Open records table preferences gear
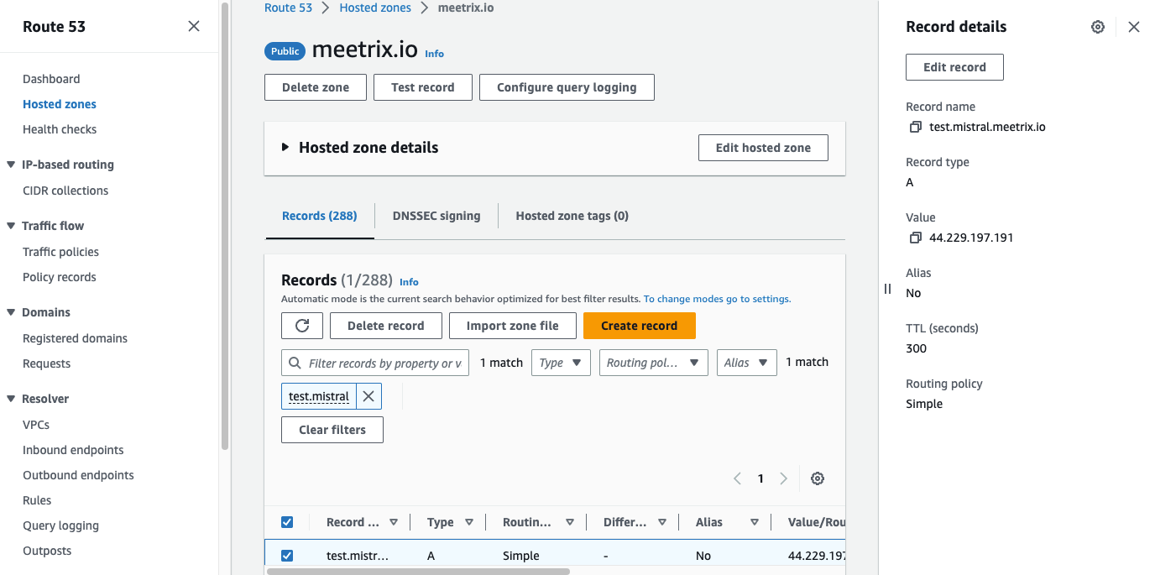 [818, 478]
